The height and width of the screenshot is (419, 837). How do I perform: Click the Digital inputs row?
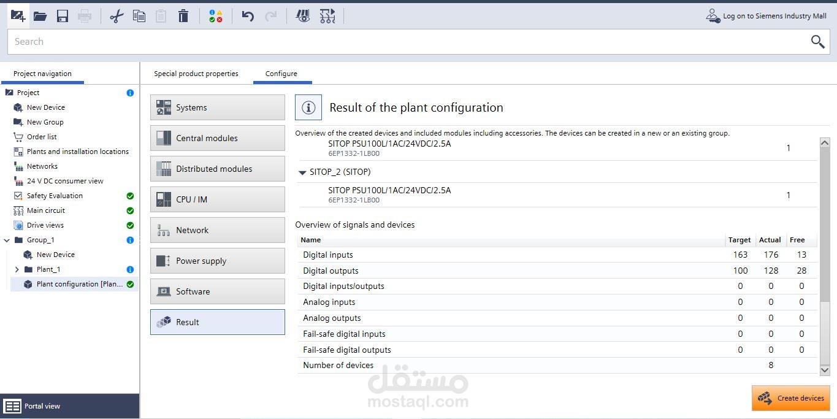(x=557, y=255)
